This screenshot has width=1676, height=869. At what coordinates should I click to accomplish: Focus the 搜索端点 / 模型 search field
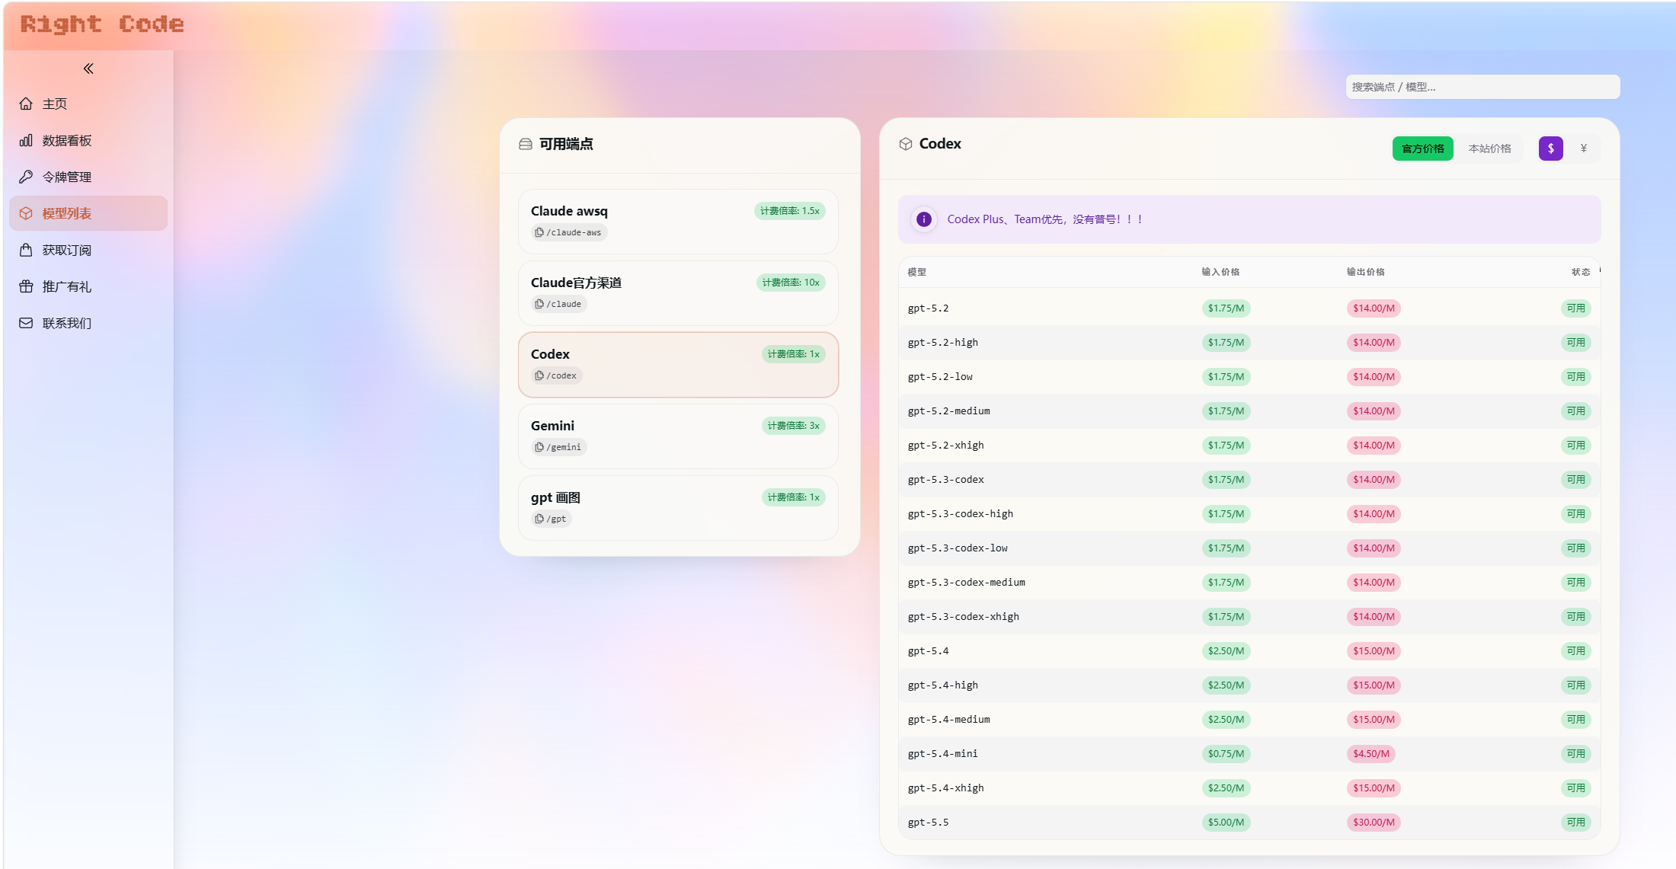pos(1482,87)
